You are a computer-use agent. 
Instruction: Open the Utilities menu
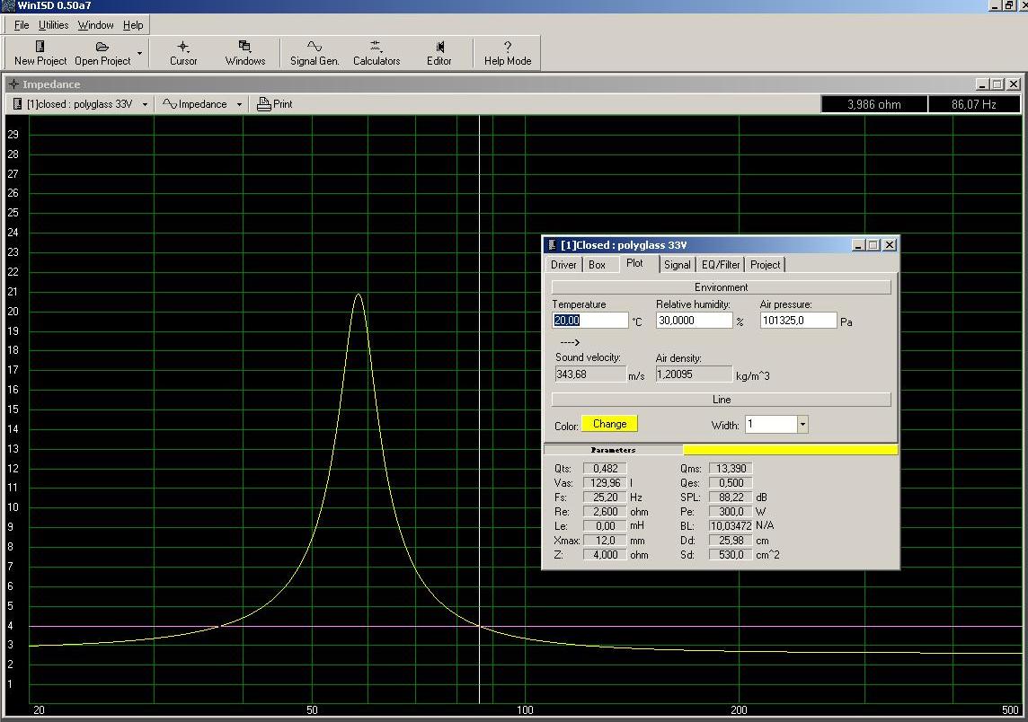coord(53,25)
